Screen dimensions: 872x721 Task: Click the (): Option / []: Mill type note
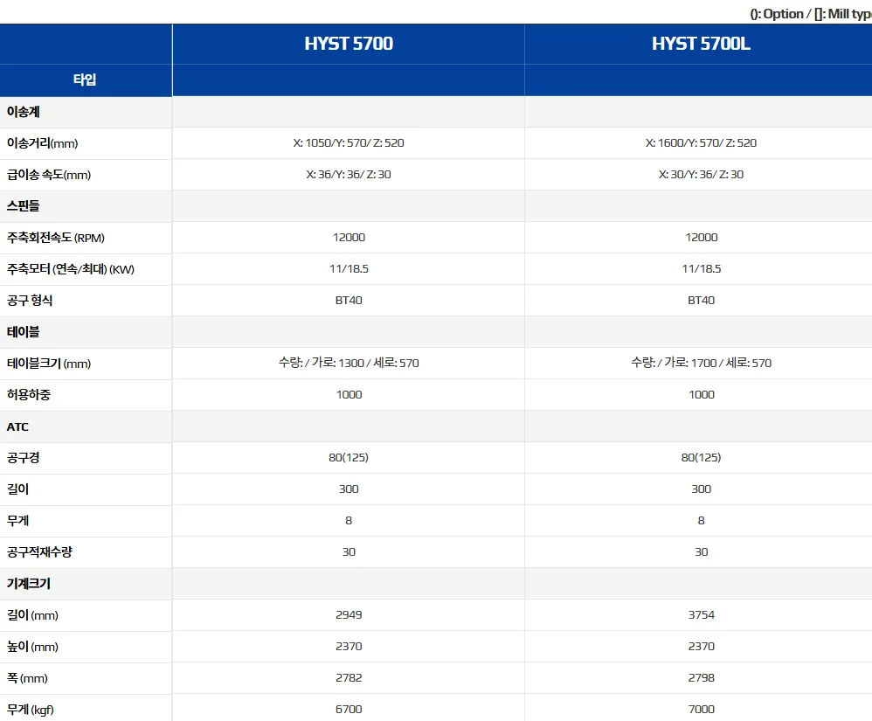pos(811,14)
